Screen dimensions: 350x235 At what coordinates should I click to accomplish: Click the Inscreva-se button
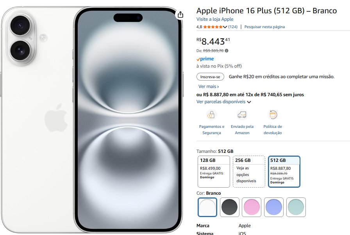pos(210,77)
